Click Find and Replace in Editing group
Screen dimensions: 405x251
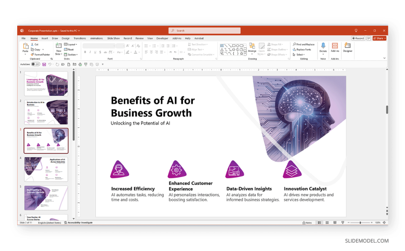click(304, 44)
